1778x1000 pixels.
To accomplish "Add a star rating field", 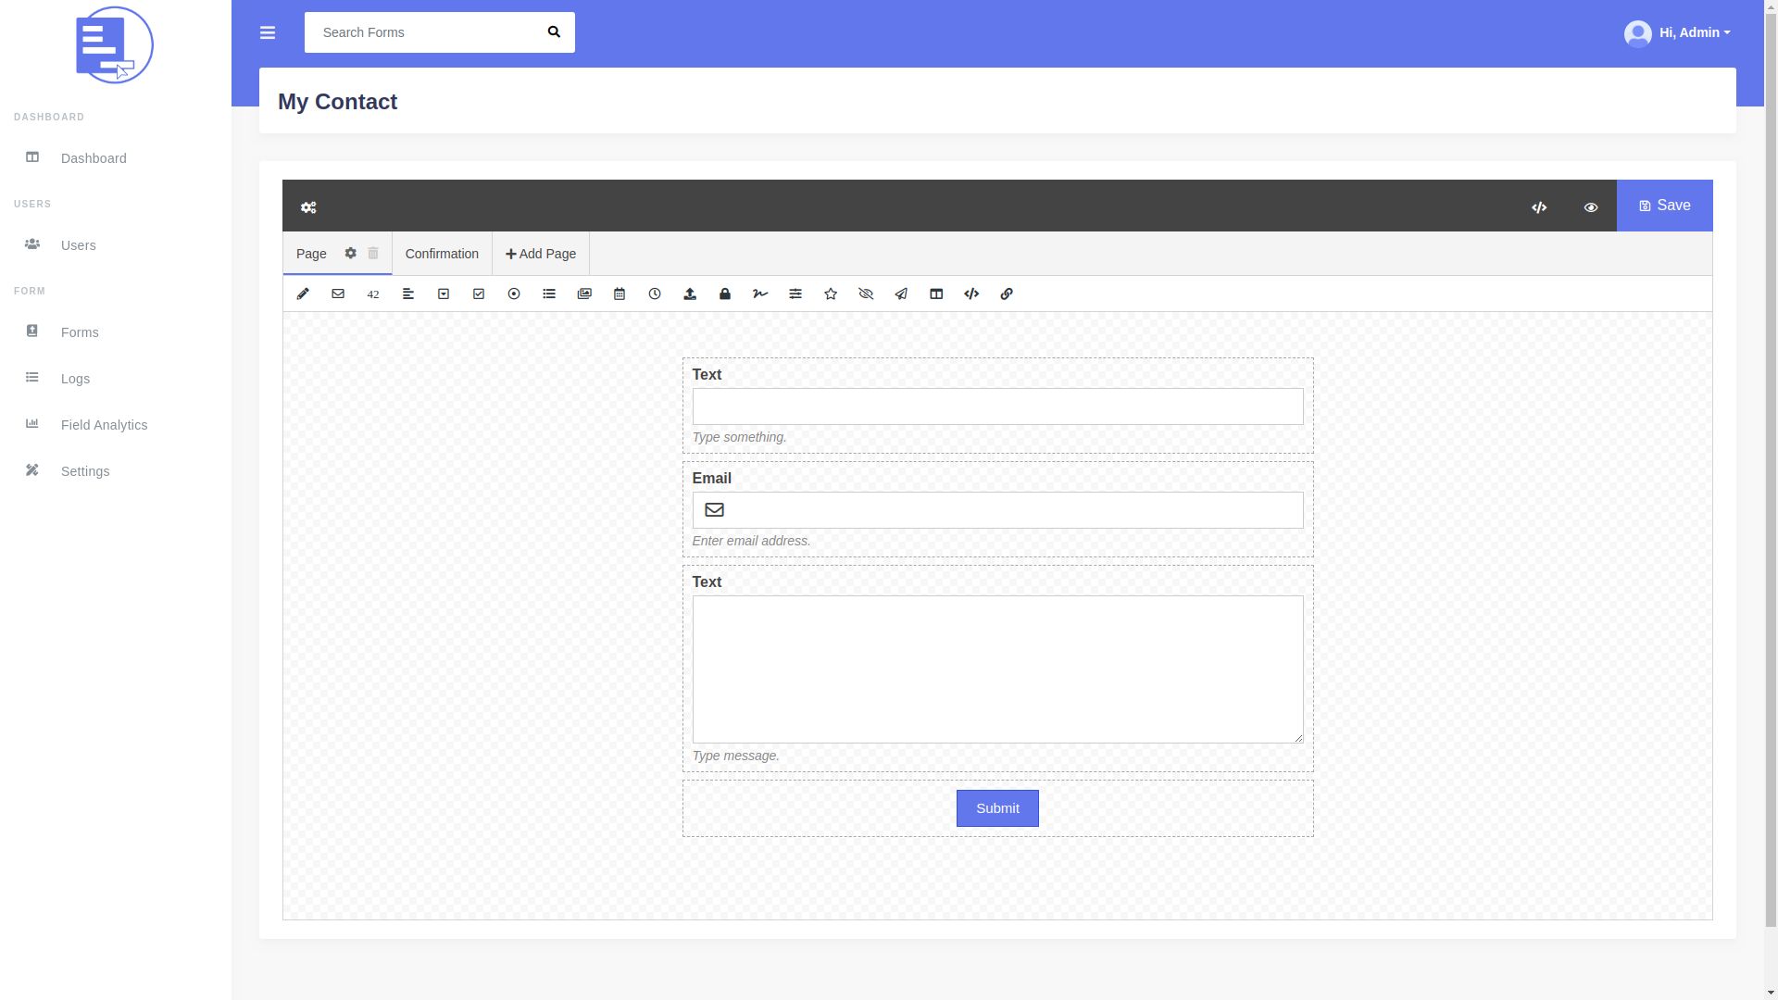I will 831,294.
